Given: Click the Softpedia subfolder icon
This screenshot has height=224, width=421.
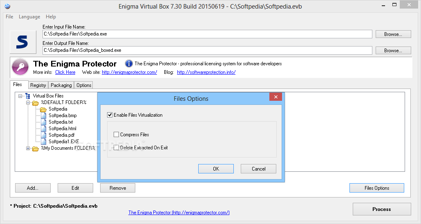Looking at the screenshot, I should coord(43,109).
